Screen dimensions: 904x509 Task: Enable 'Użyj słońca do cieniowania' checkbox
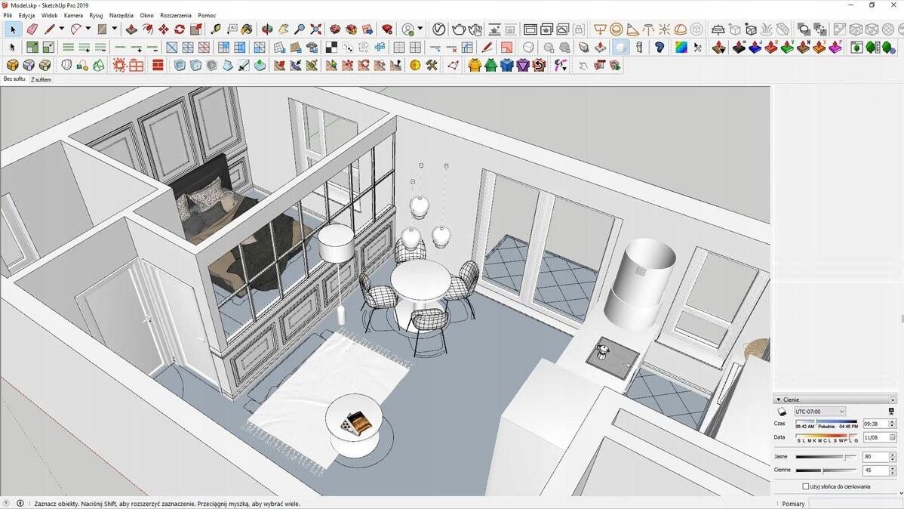pos(806,486)
